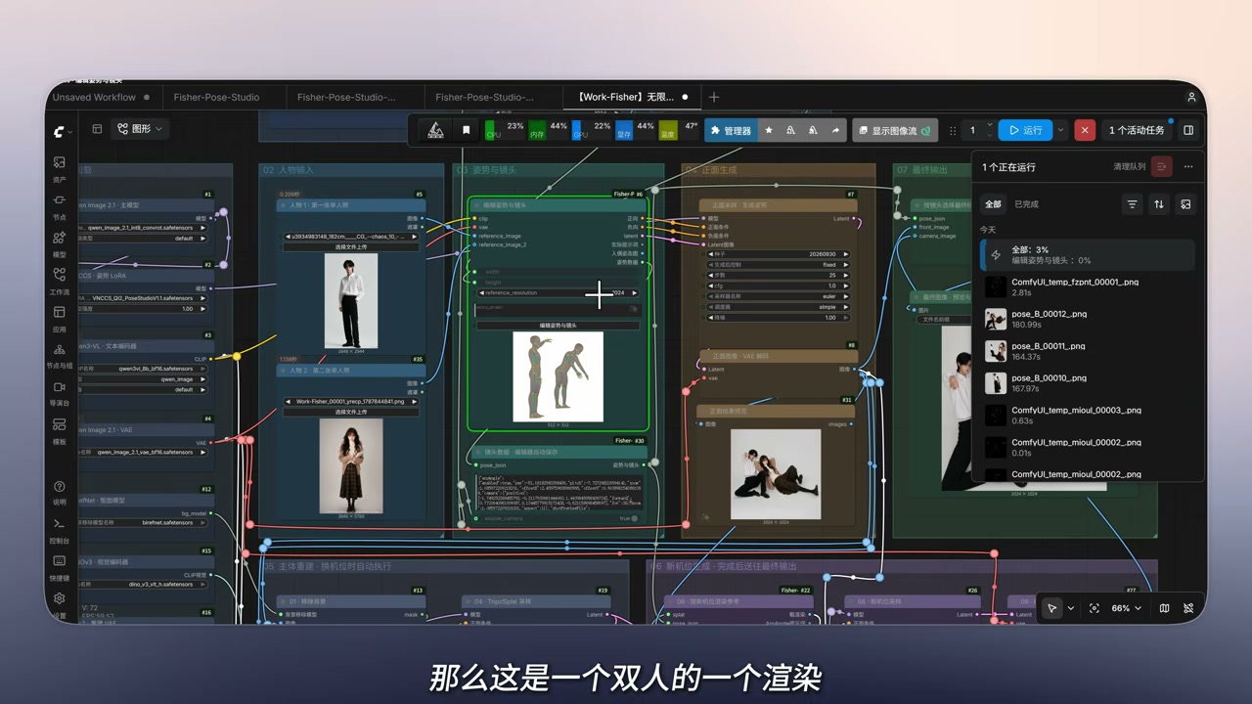Open the 控制台 console panel
1252x704 pixels.
pos(60,529)
